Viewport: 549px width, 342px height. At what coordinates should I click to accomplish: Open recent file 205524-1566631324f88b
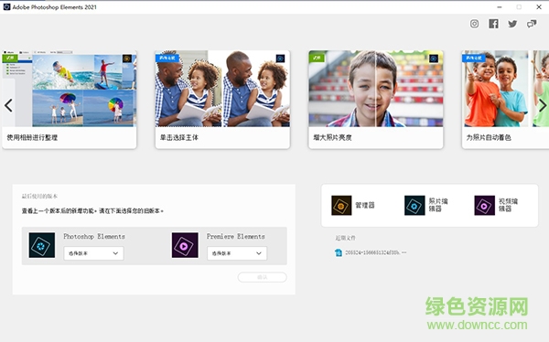pyautogui.click(x=376, y=252)
